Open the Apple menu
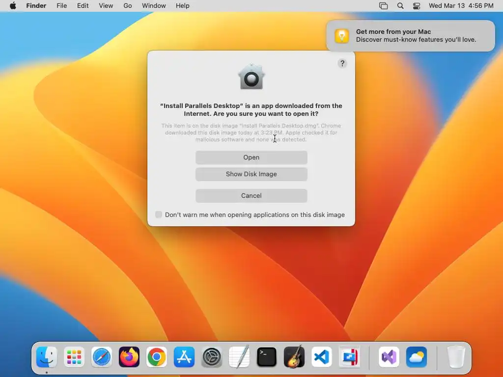Screen dimensions: 503x377 13,6
